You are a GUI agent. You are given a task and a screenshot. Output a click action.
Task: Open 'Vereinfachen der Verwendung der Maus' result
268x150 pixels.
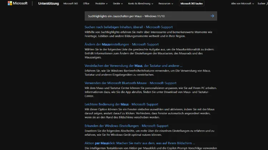(x=134, y=66)
